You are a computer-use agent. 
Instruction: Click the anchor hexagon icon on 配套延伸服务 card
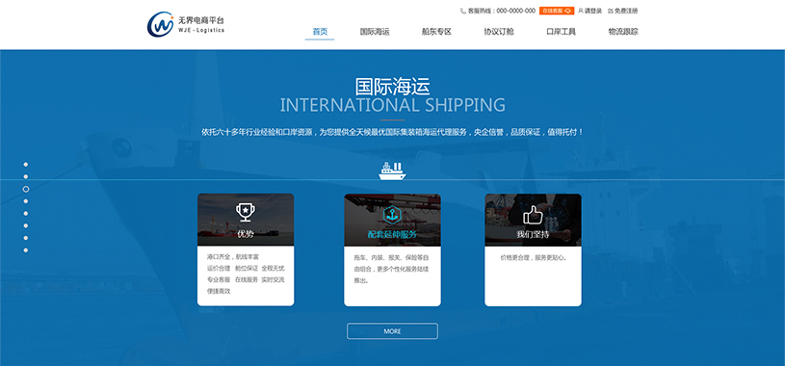(x=392, y=214)
